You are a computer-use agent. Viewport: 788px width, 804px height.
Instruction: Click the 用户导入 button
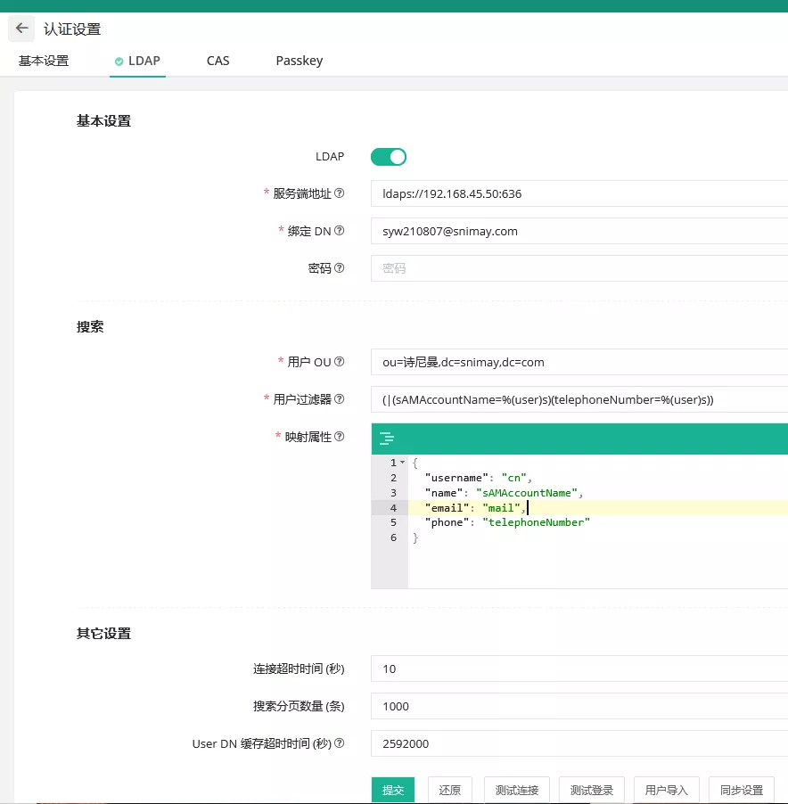[667, 790]
